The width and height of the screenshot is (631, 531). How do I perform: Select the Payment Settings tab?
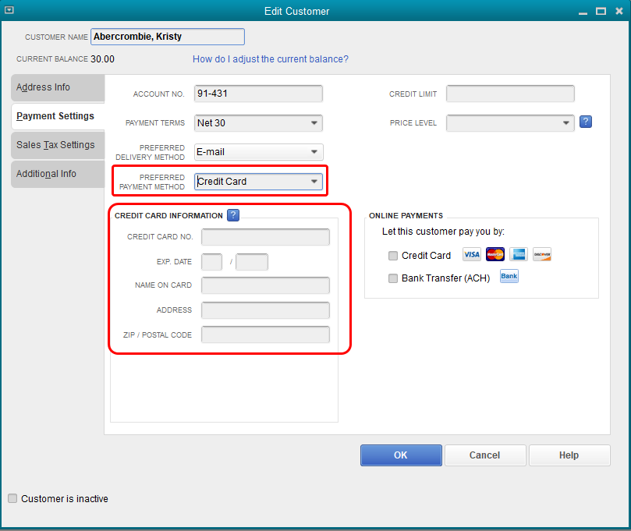tap(58, 116)
